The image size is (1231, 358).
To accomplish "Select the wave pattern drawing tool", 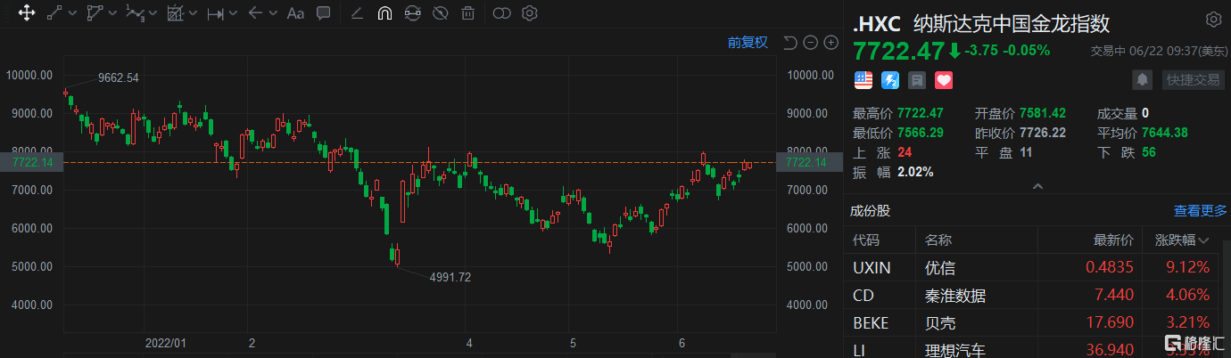I will [135, 13].
